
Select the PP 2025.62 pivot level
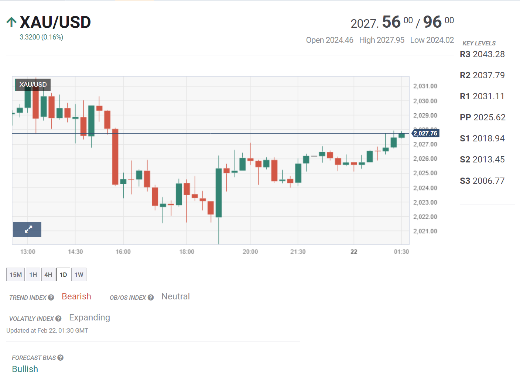(483, 117)
